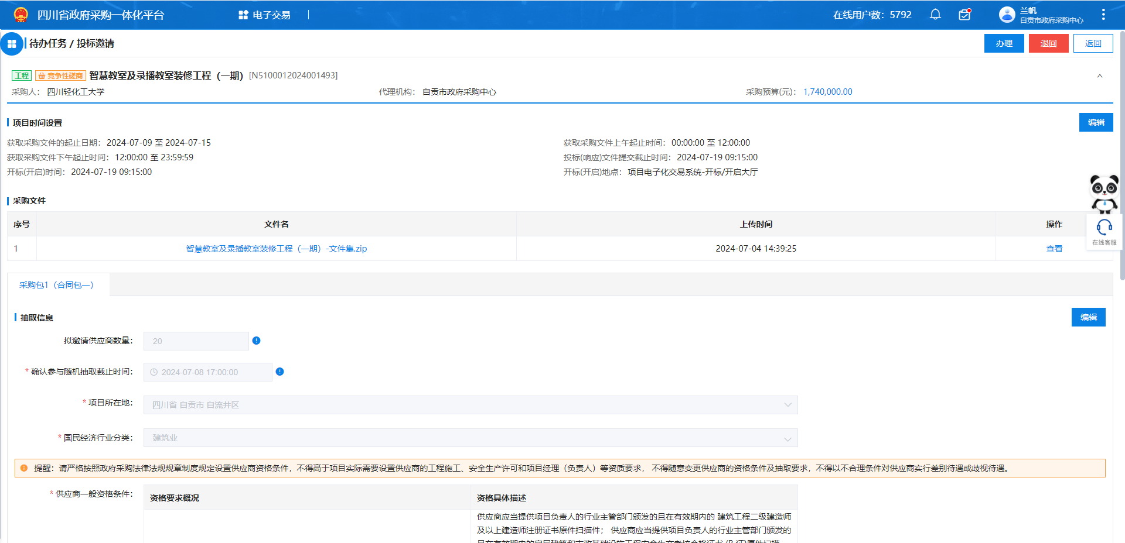Click info icon next to 拟邀请供应商数量 field
The height and width of the screenshot is (543, 1125).
pyautogui.click(x=256, y=341)
